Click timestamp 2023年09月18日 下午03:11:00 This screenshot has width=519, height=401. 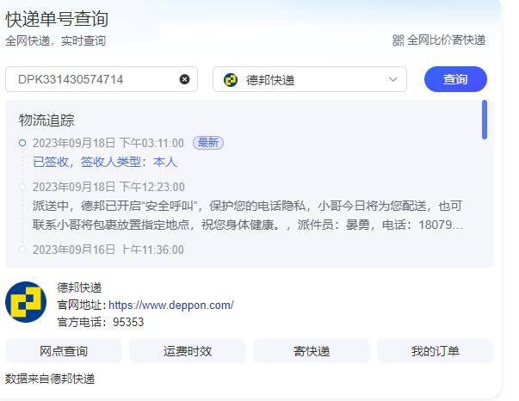click(x=108, y=143)
